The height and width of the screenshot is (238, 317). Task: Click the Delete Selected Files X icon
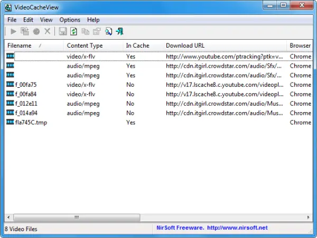[48, 32]
